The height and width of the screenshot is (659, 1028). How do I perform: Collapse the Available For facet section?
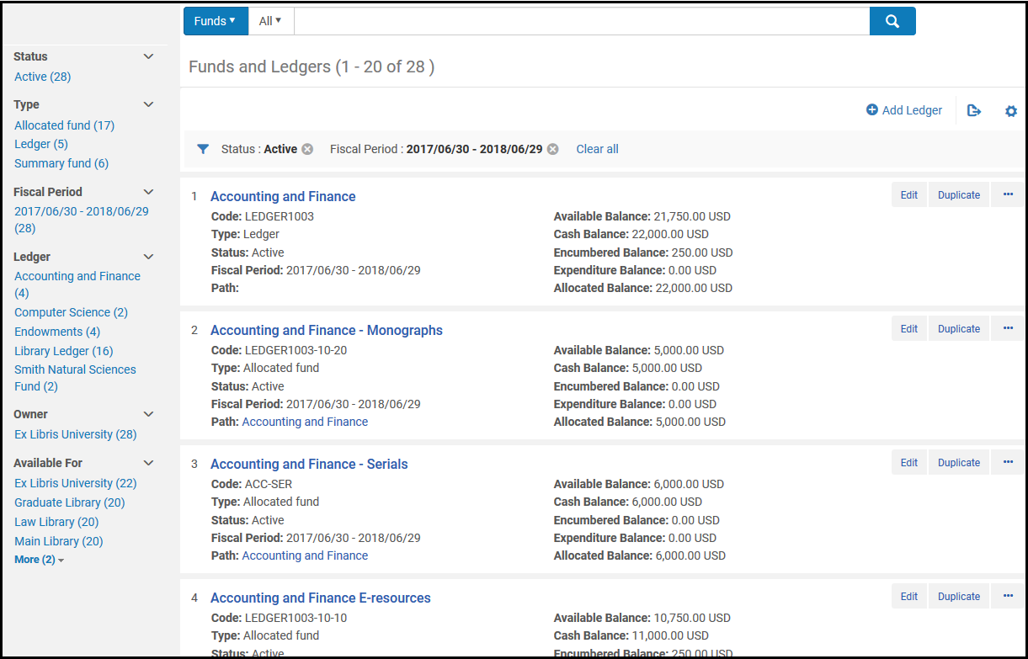coord(149,463)
